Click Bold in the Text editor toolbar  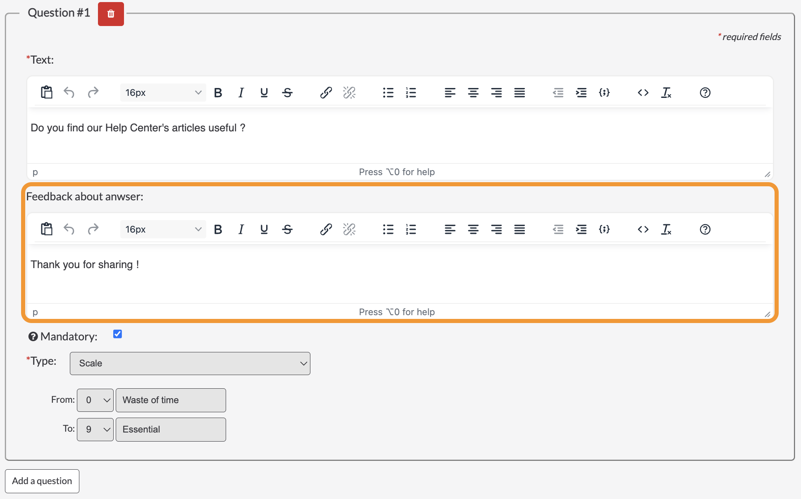[x=218, y=93]
